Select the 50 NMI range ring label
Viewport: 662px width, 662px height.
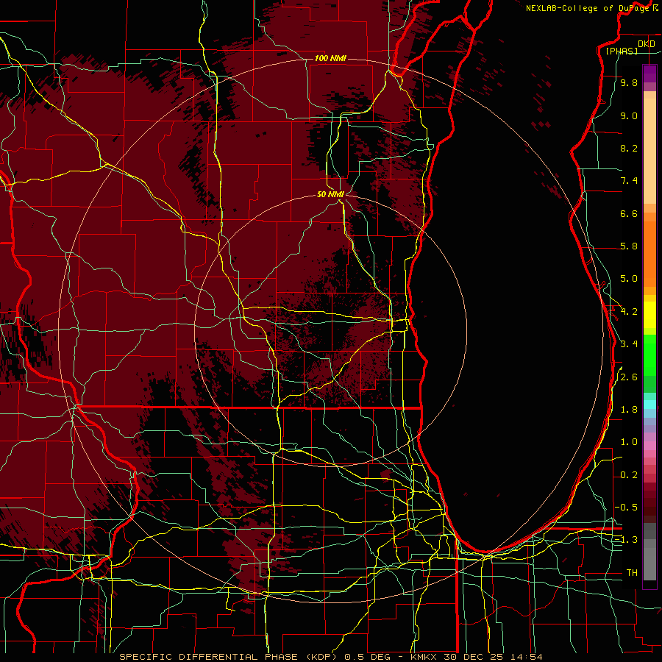[x=330, y=194]
